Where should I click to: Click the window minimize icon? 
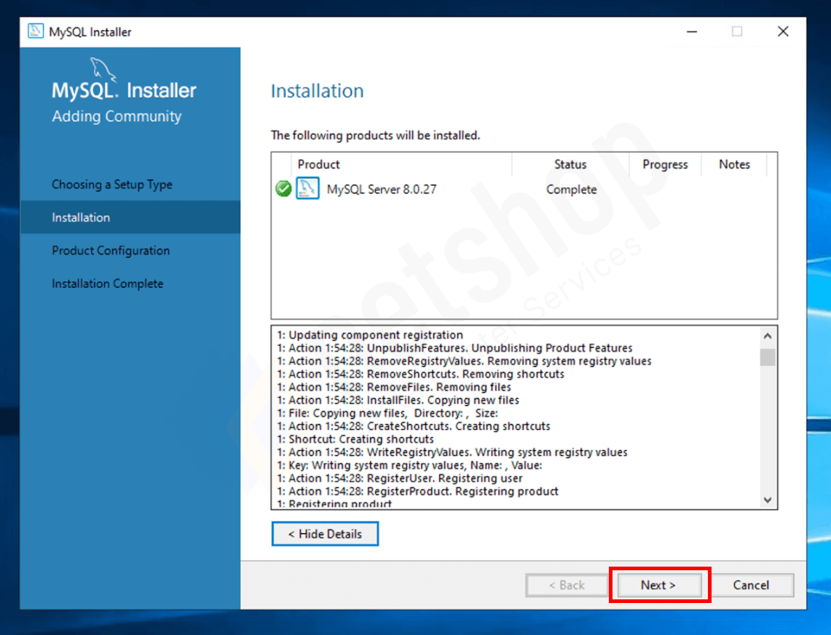tap(691, 31)
